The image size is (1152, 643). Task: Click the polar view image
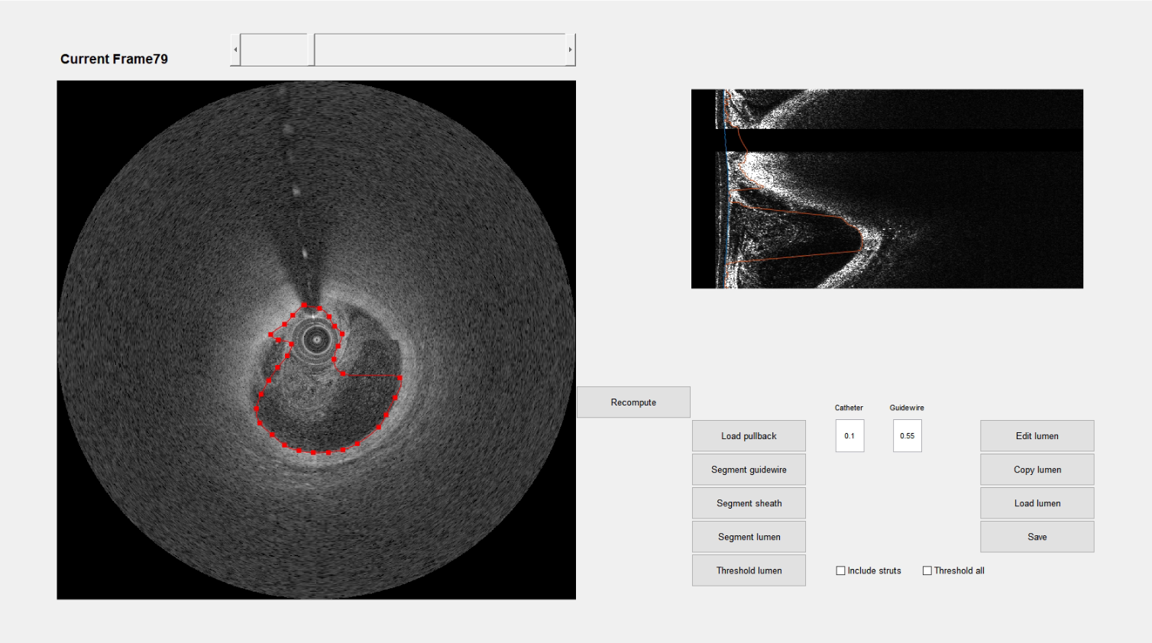click(x=887, y=189)
